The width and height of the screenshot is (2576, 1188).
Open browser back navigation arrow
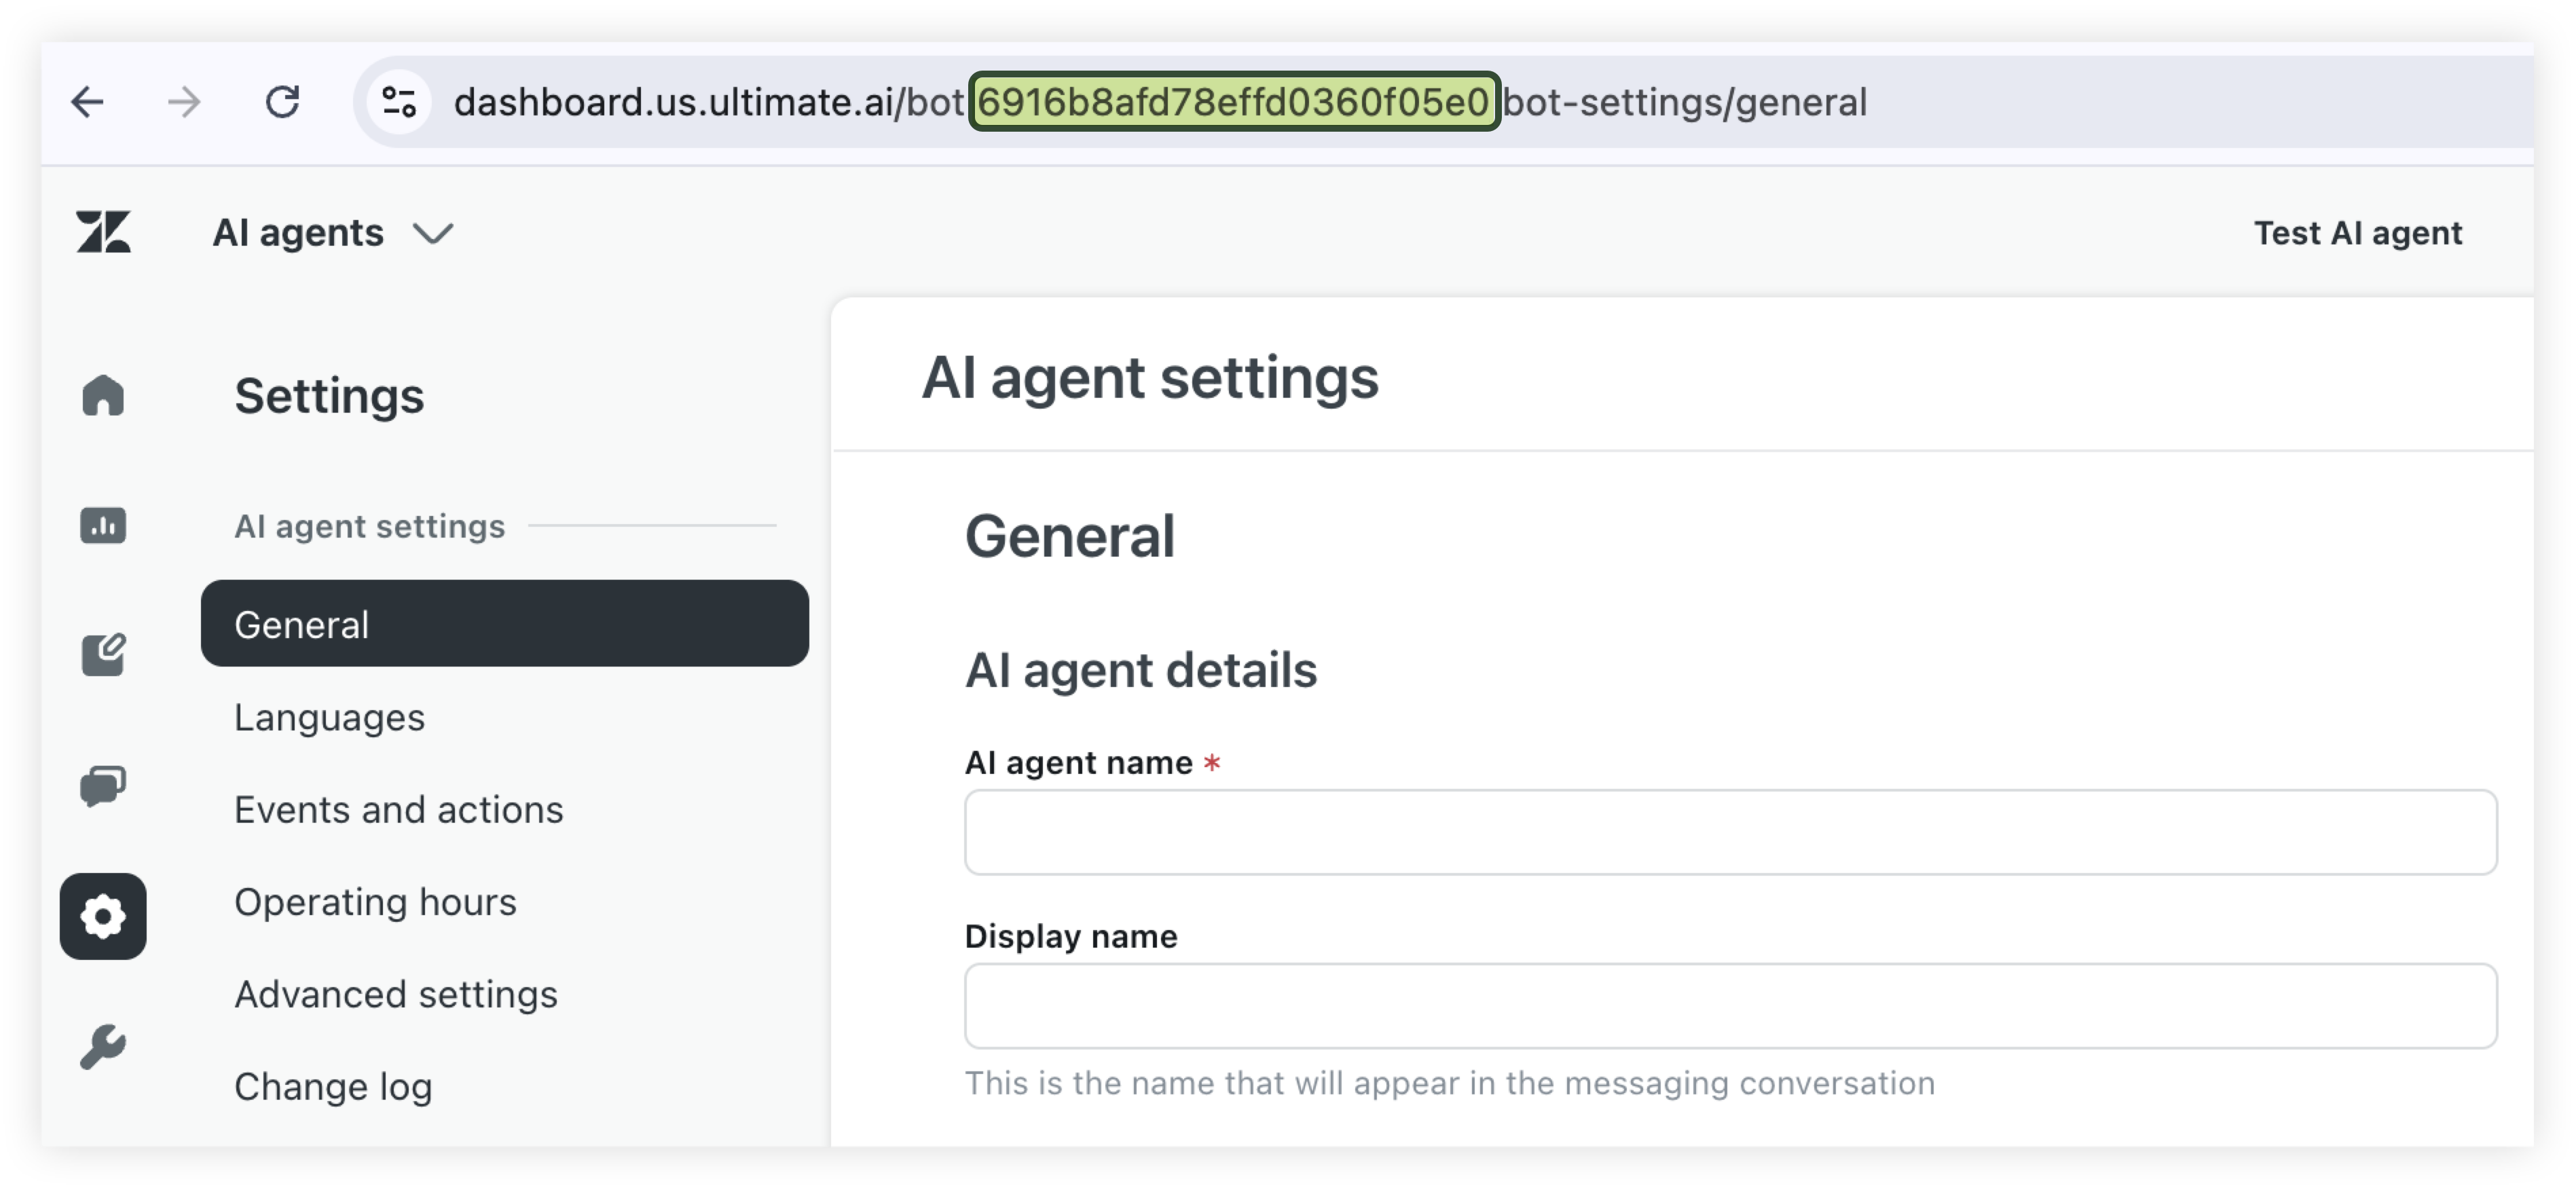click(x=88, y=102)
